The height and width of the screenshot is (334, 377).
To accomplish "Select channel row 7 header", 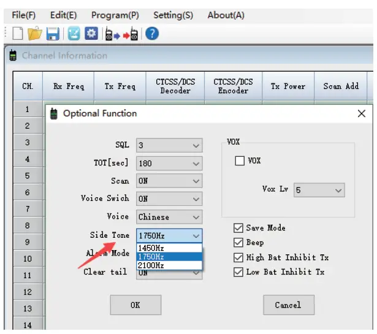I will [28, 209].
